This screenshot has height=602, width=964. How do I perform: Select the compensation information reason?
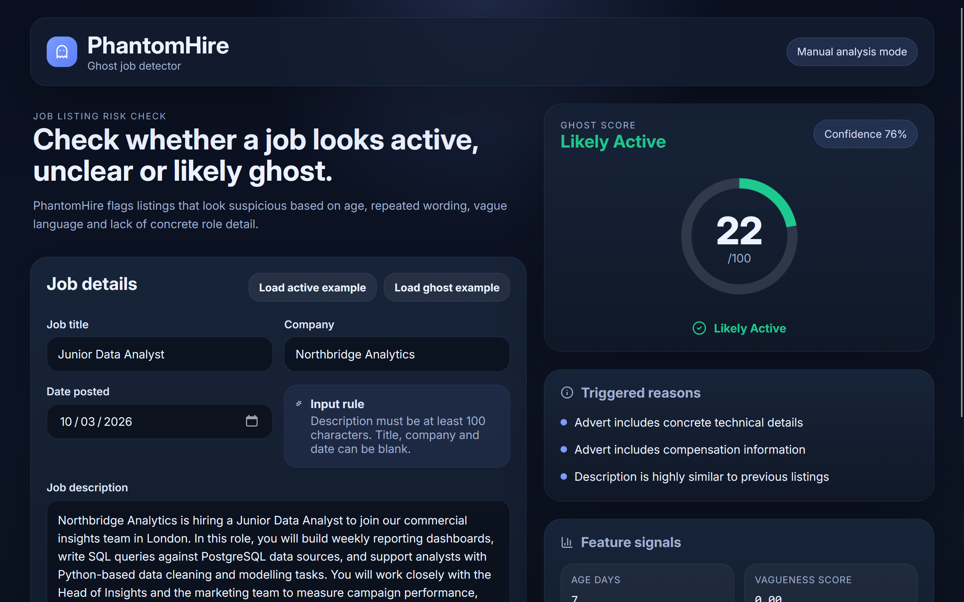click(689, 450)
